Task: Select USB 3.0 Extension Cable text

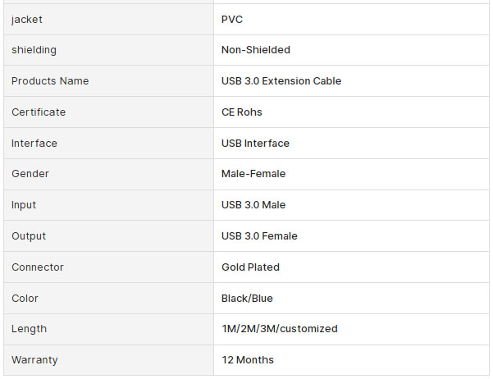Action: (x=281, y=81)
